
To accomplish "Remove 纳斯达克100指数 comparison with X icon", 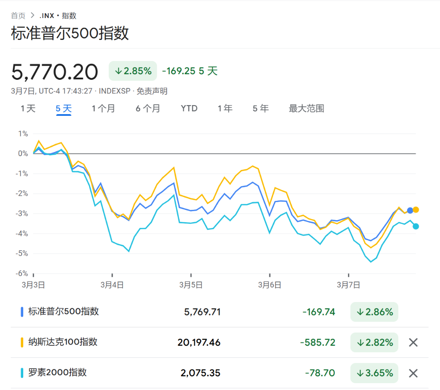I will [x=413, y=342].
